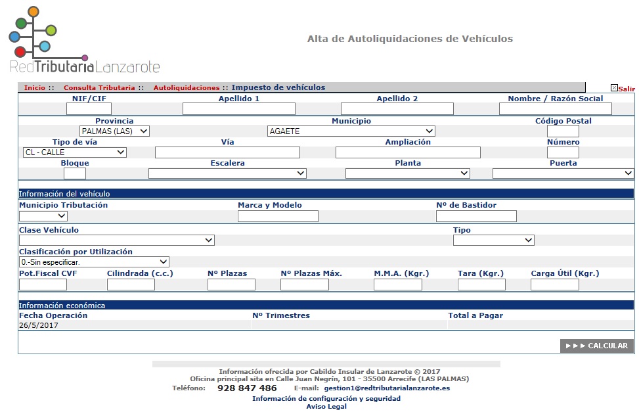The width and height of the screenshot is (639, 412).
Task: Click the Cilindrada (c.c.) input field
Action: pos(131,285)
